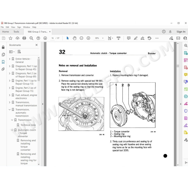Switch to the Home tab
The width and height of the screenshot is (188, 188).
coord(6,32)
